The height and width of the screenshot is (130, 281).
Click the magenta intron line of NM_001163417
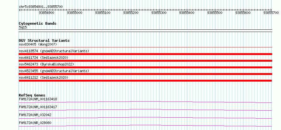click(x=145, y=110)
